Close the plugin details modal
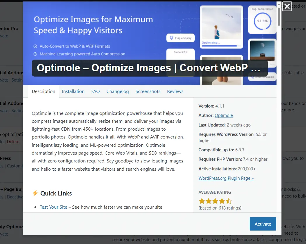The image size is (306, 244). tap(287, 6)
